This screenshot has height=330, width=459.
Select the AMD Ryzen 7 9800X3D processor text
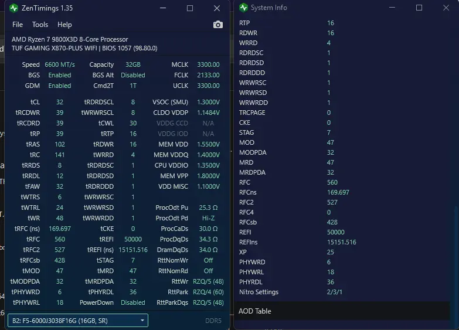(x=70, y=39)
